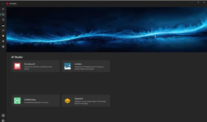Image resolution: width=207 pixels, height=122 pixels.
Task: Open the Storyboard tool card
Action: click(x=36, y=66)
